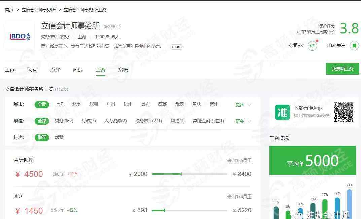The height and width of the screenshot is (219, 361).
Task: Open the 立信会计师事务所 breadcrumb link
Action: coord(38,10)
